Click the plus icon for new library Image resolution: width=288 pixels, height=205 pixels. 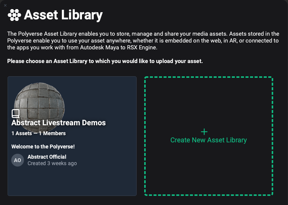[204, 132]
